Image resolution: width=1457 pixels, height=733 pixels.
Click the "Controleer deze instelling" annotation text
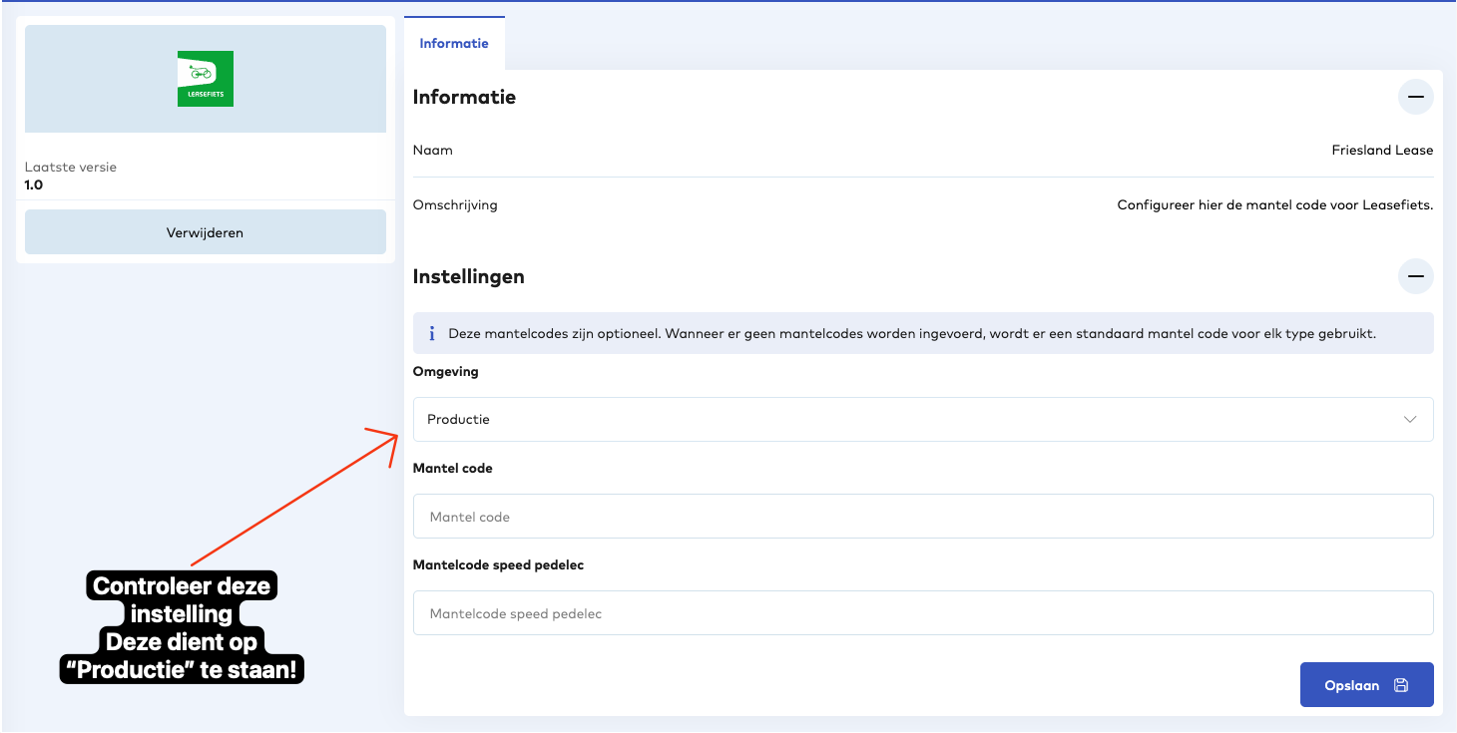(182, 599)
